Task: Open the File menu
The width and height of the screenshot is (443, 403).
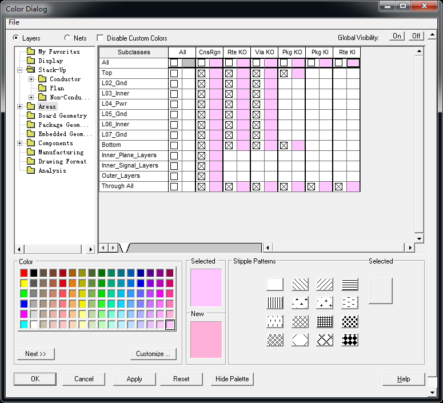Action: pyautogui.click(x=14, y=22)
